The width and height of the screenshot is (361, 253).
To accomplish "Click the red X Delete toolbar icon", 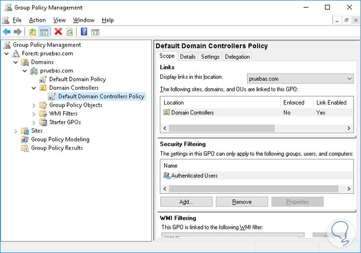I will point(58,32).
